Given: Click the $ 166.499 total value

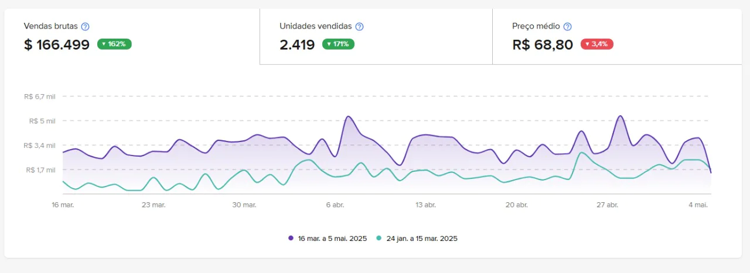Looking at the screenshot, I should pos(57,44).
